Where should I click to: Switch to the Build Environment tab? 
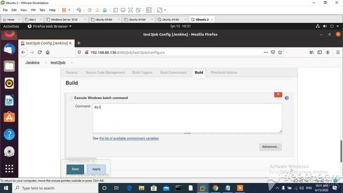tap(174, 72)
